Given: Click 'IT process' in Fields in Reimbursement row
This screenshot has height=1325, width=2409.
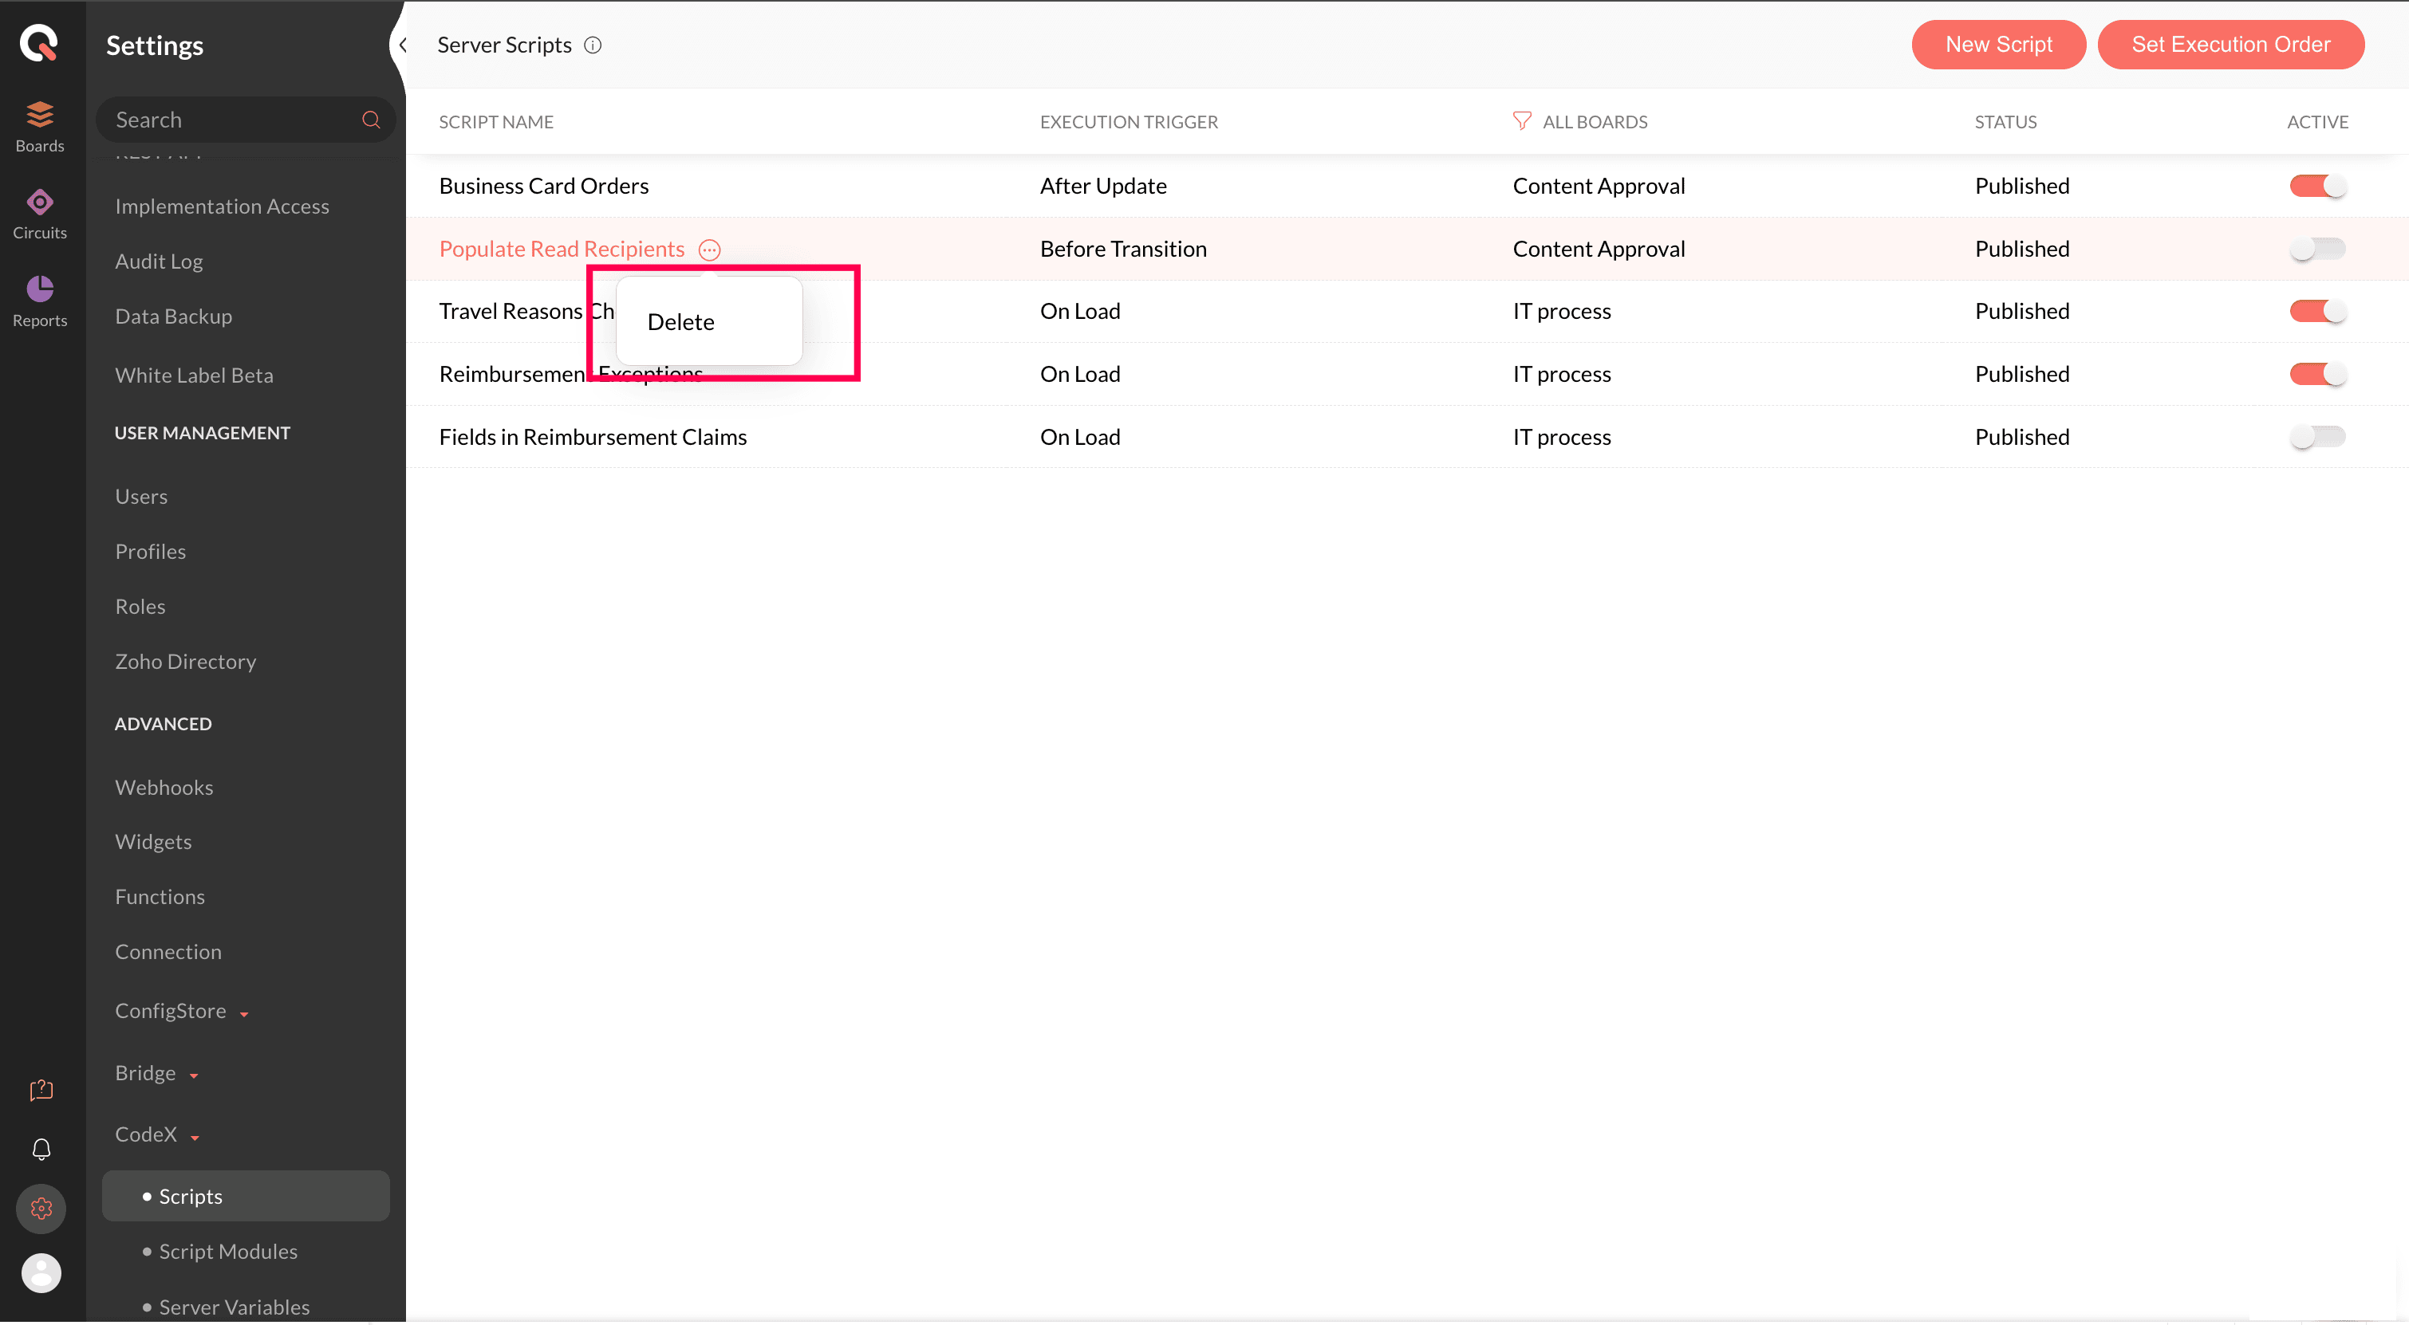Looking at the screenshot, I should coord(1562,436).
